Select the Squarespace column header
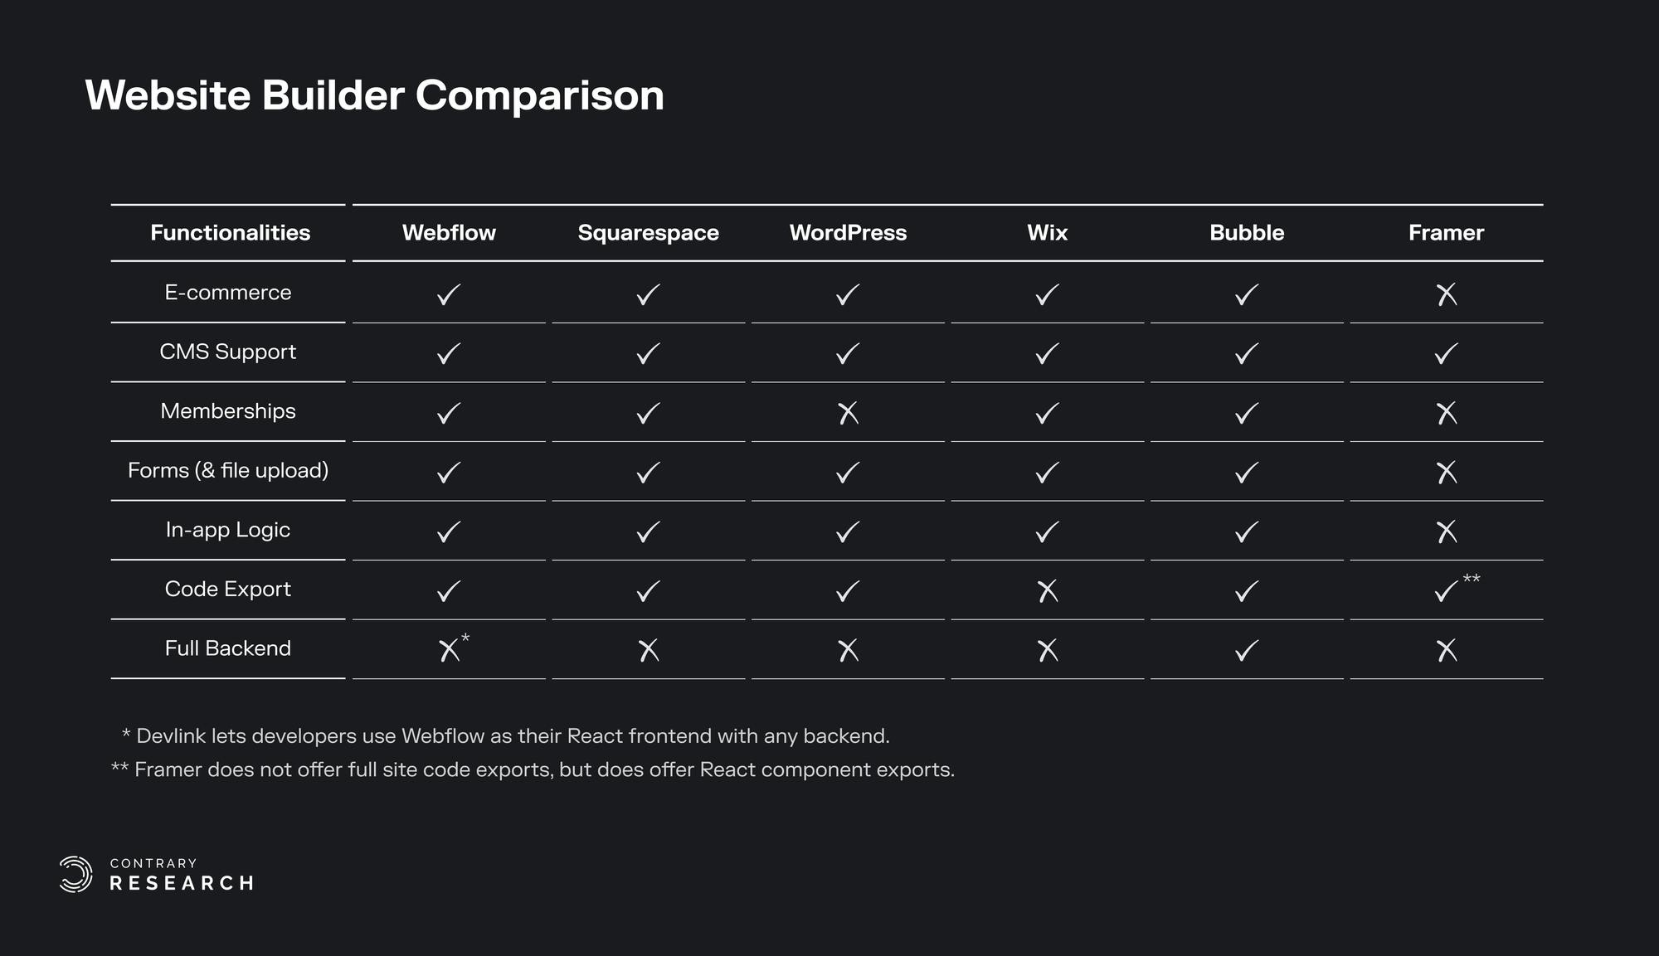 pyautogui.click(x=648, y=233)
